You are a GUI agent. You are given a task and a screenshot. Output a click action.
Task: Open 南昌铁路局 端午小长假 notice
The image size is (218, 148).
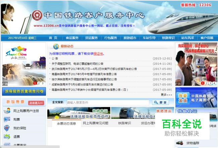(90, 90)
